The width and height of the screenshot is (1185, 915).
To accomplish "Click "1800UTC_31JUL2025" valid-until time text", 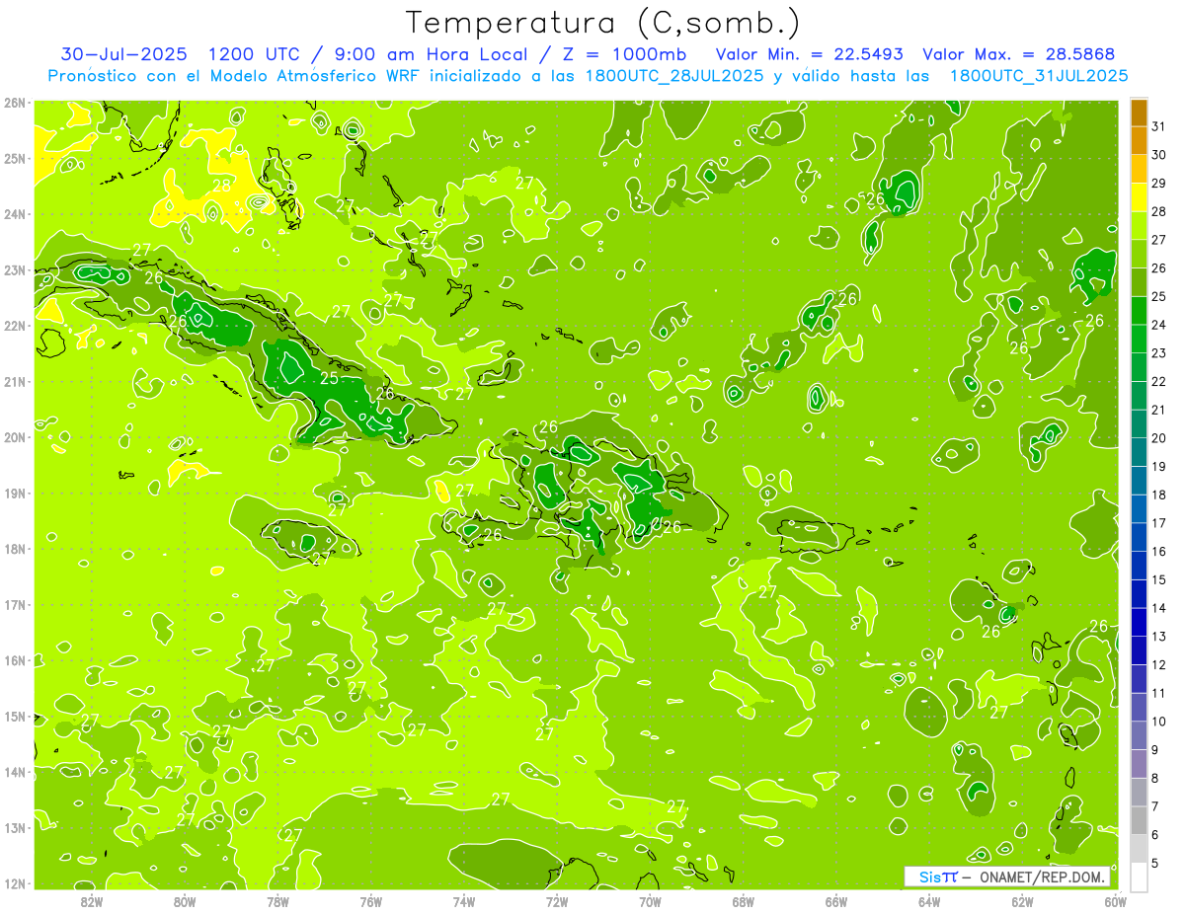I will 1037,76.
